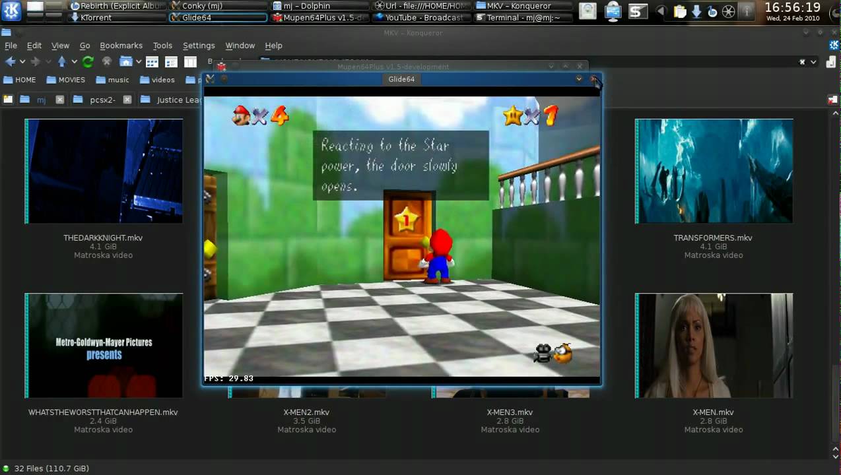
Task: Open the Klipper clipboard tray icon
Action: tap(681, 11)
